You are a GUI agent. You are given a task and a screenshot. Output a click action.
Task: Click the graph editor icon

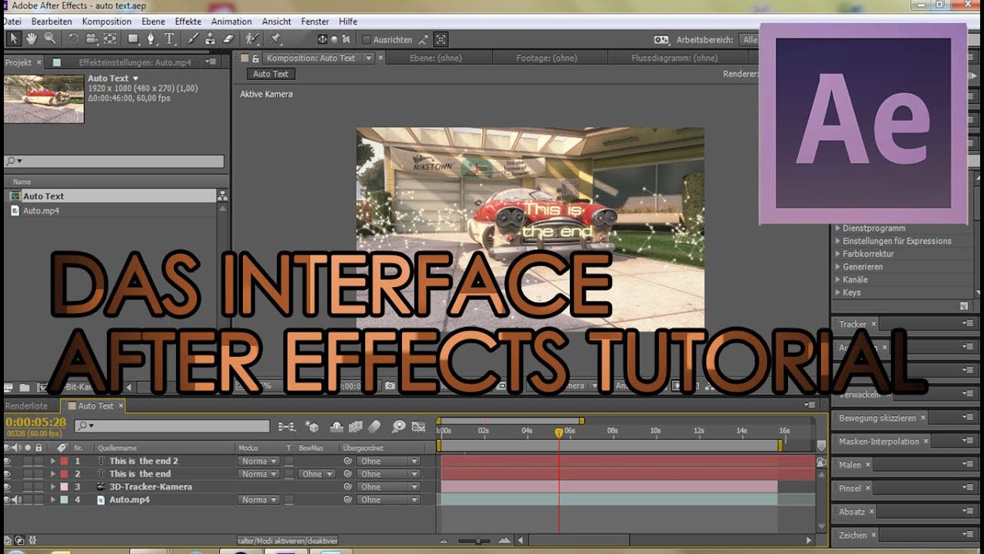[418, 426]
